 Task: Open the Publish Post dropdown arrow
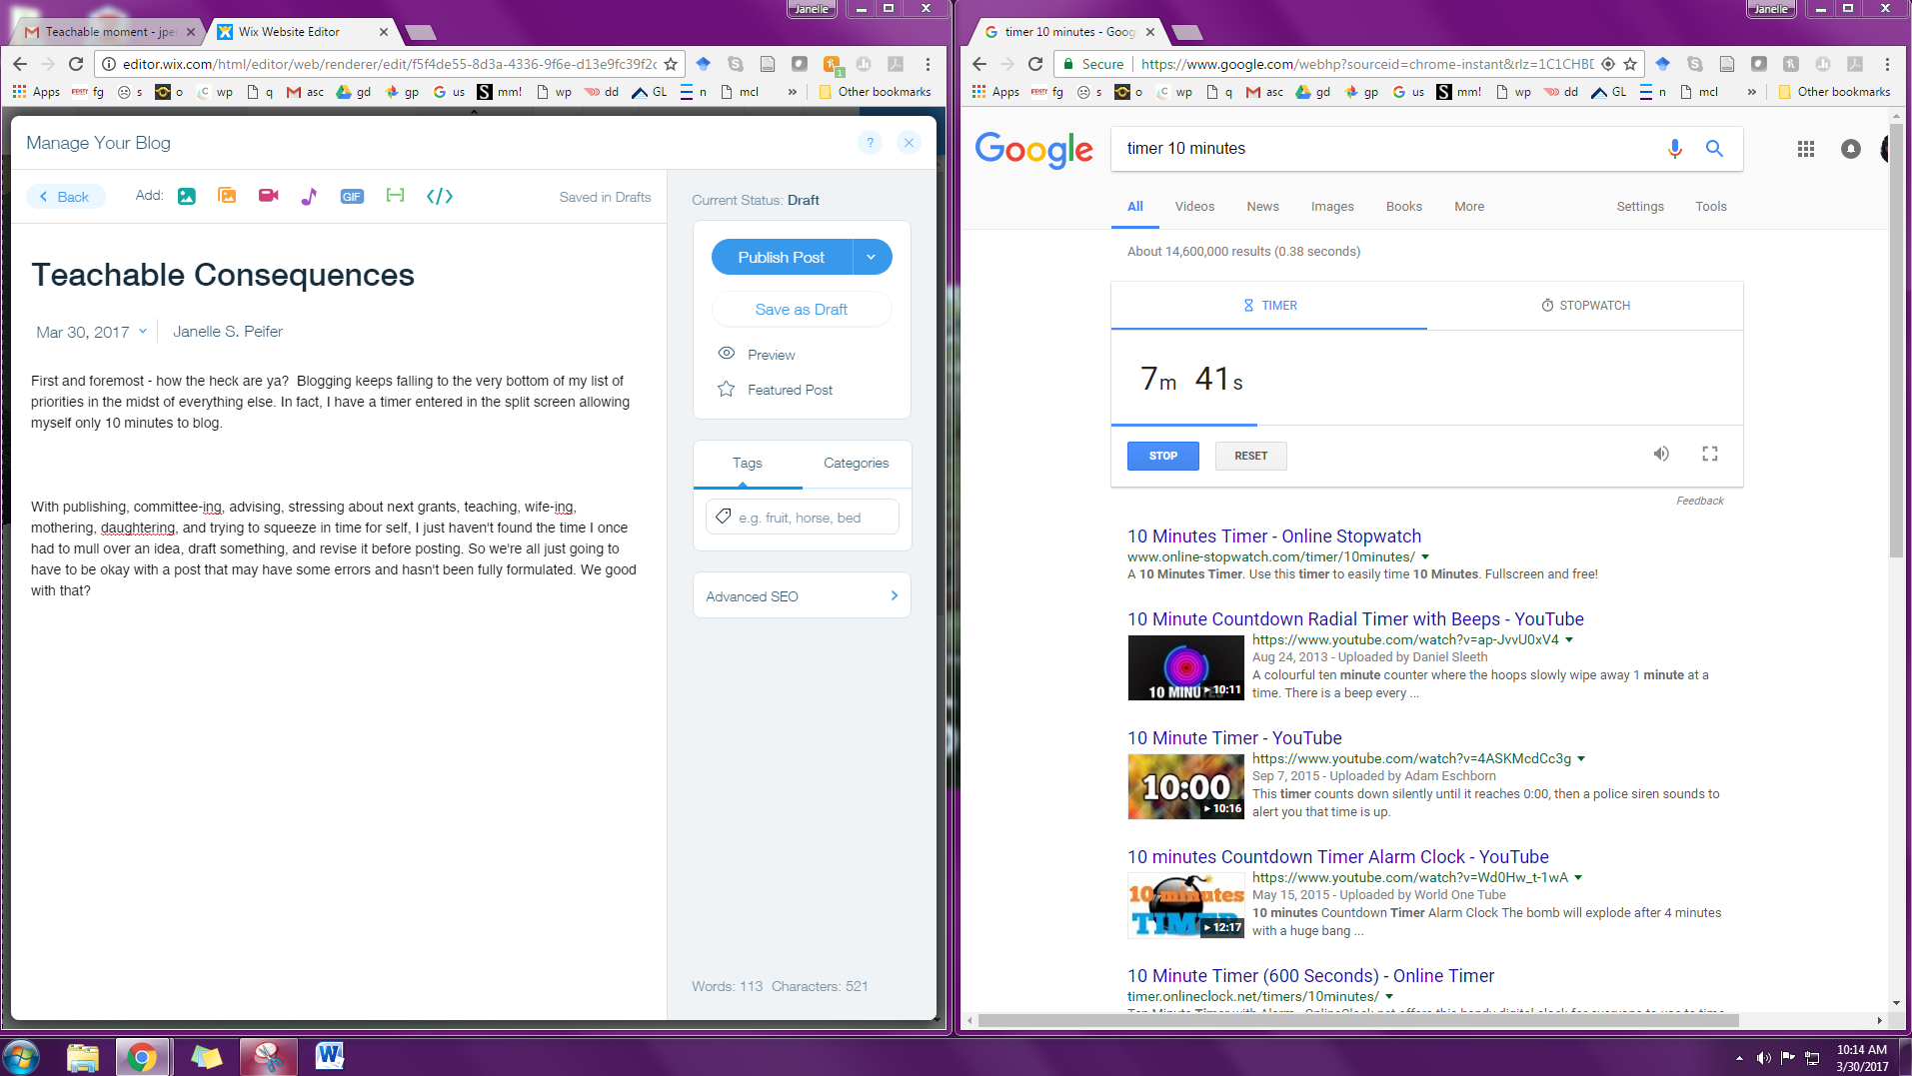pyautogui.click(x=872, y=257)
